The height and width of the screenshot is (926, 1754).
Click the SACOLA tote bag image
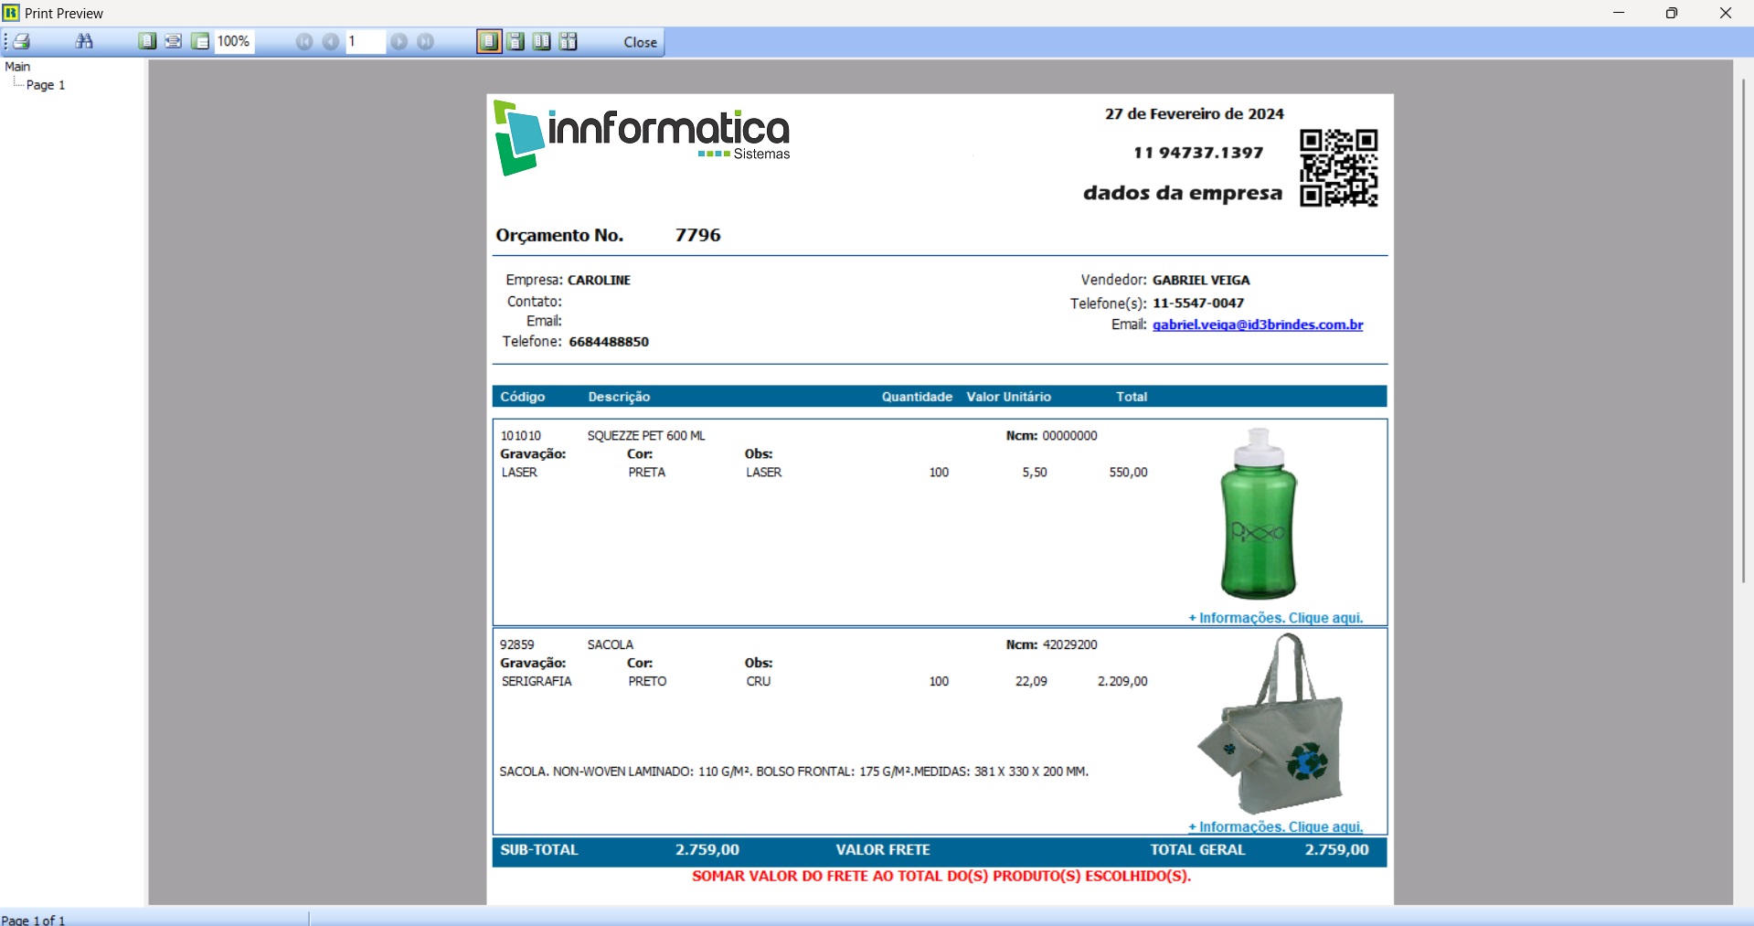click(1271, 723)
